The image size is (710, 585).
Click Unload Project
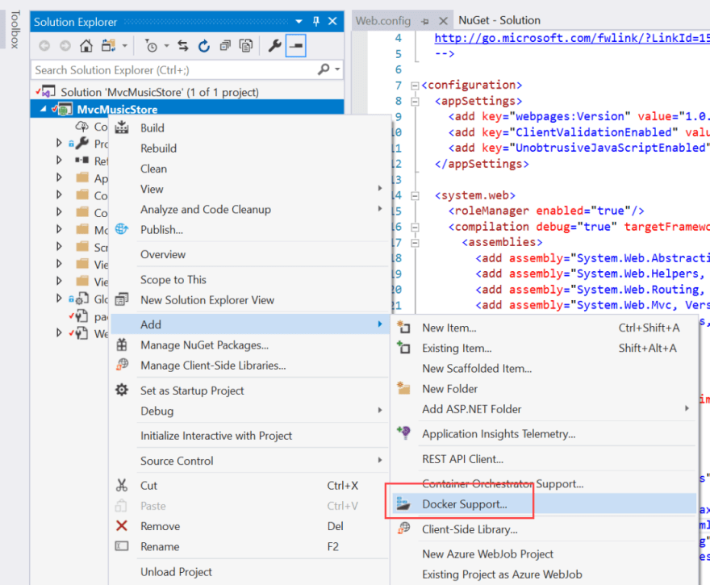250,572
